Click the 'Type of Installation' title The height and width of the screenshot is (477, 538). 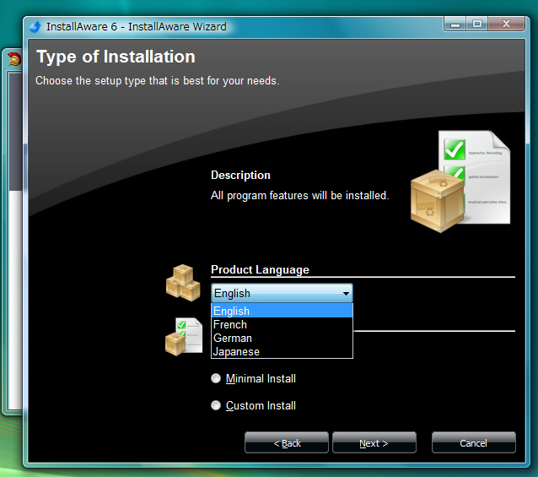pos(116,57)
